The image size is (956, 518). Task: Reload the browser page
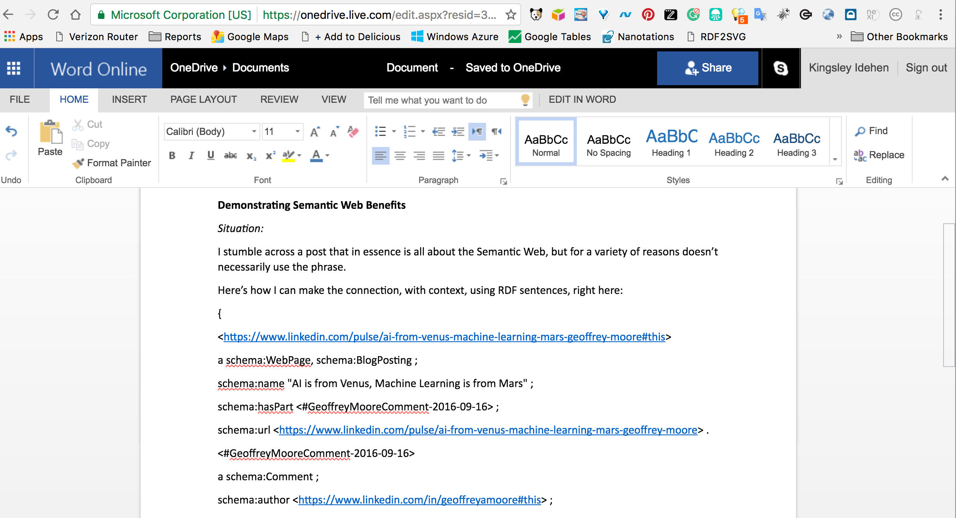pos(53,15)
